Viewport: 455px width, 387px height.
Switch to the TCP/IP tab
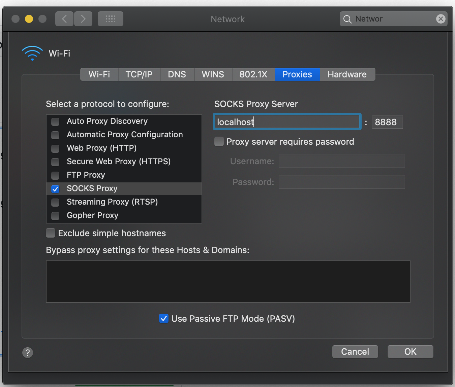pos(139,74)
